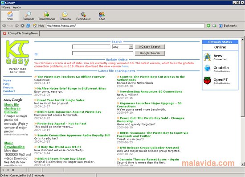Open the Transferencias section
Viewport: 245px width, 177px height.
47,16
